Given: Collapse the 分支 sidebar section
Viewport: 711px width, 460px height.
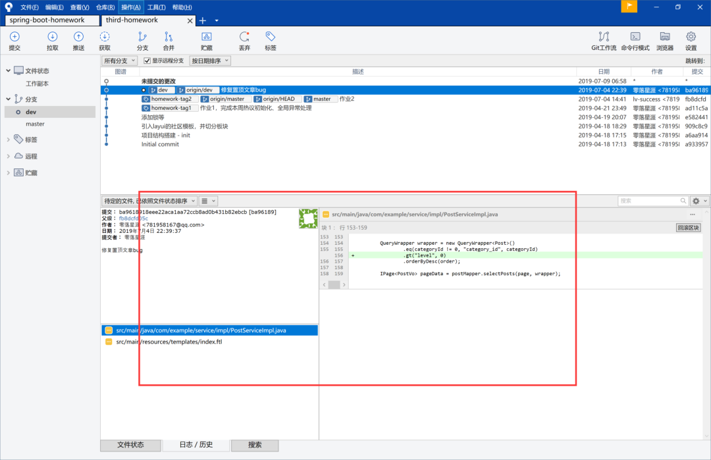Looking at the screenshot, I should coord(8,99).
